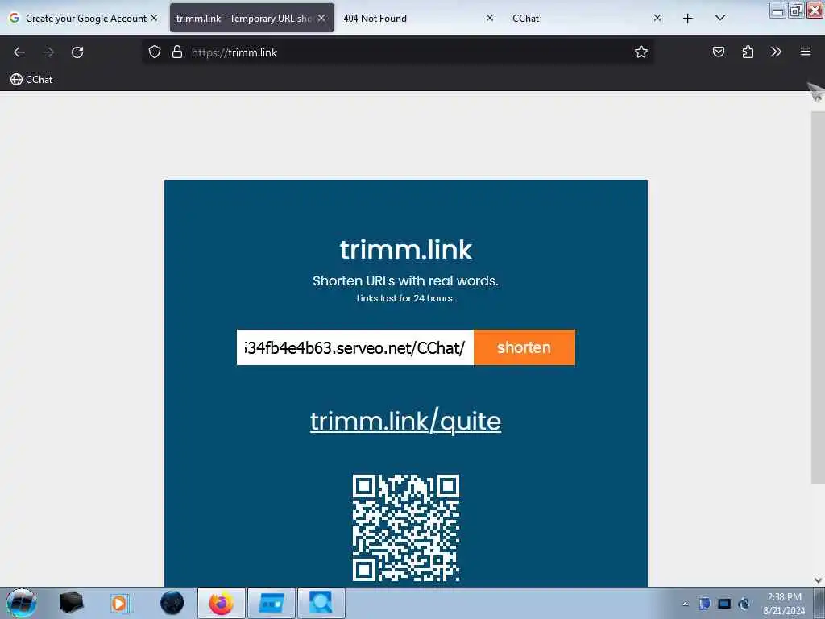Image resolution: width=825 pixels, height=619 pixels.
Task: Click the first system tray flag icon
Action: click(x=704, y=604)
